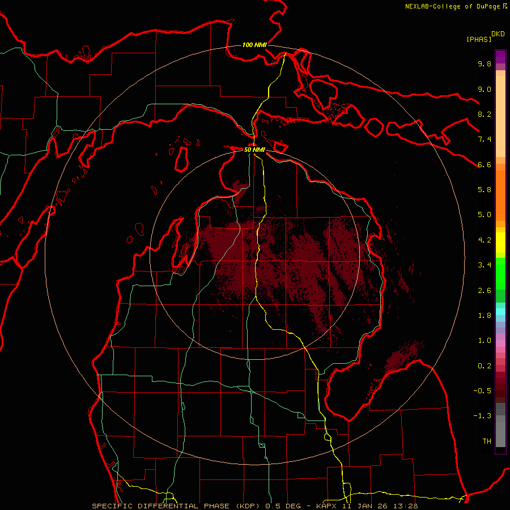
Task: Click the KAPX station identifier in caption
Action: tap(328, 506)
